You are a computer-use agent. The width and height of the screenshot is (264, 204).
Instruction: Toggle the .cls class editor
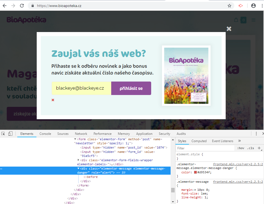[250, 148]
